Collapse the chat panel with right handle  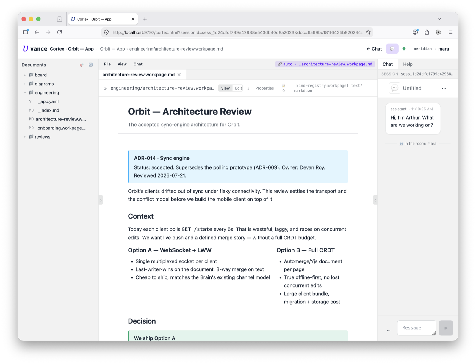pyautogui.click(x=375, y=200)
